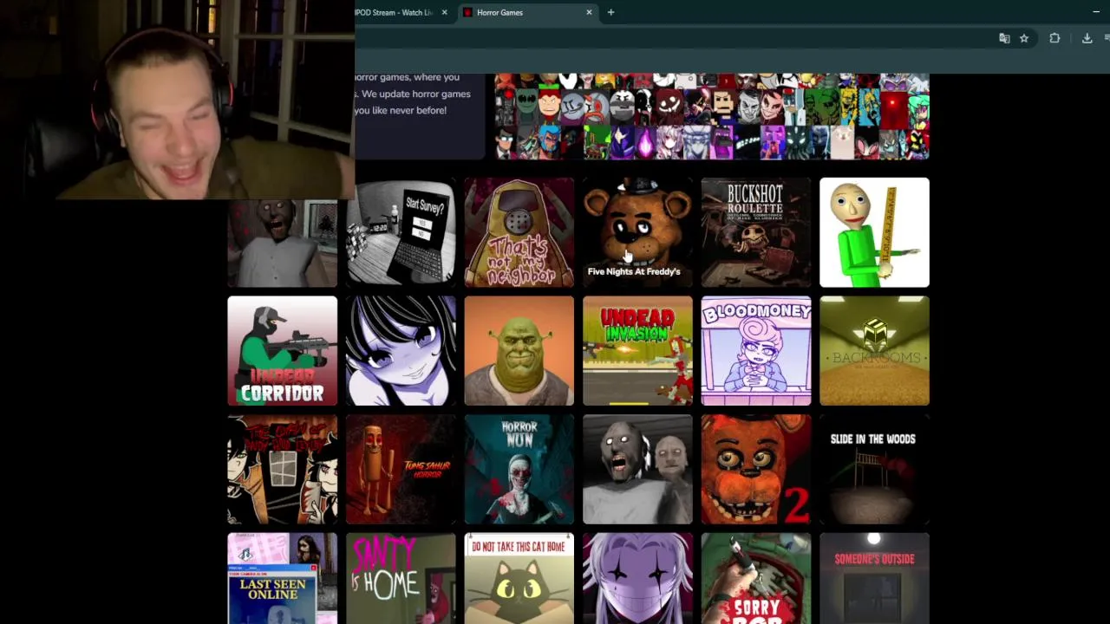Open Undead Invasion game thumbnail

tap(637, 351)
